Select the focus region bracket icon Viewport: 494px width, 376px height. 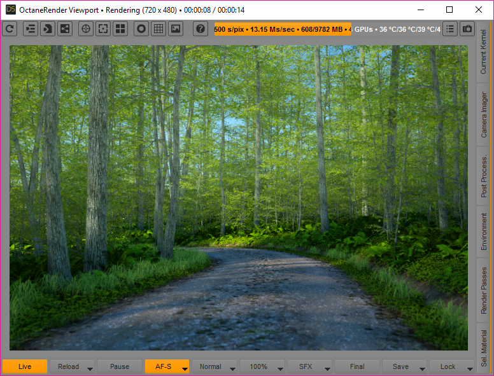pyautogui.click(x=103, y=29)
